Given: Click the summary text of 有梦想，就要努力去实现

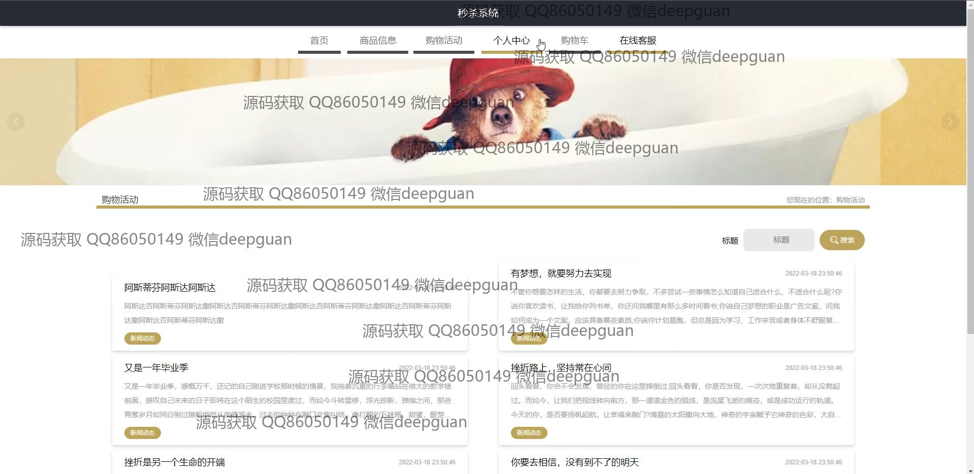Looking at the screenshot, I should 676,306.
